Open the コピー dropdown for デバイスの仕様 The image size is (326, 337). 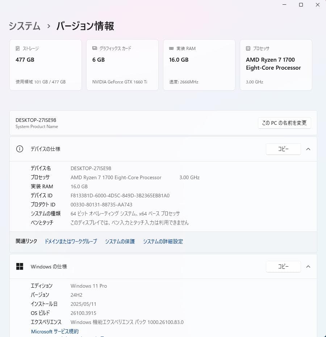[283, 149]
